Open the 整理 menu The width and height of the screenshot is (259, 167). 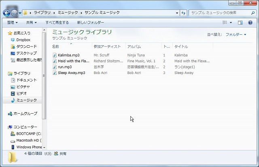pos(12,23)
